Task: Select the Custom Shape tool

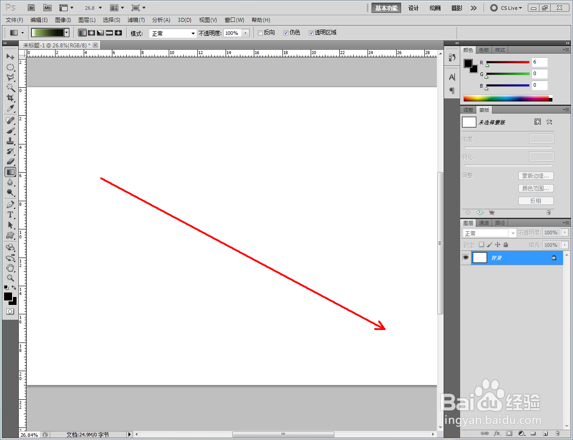Action: [x=10, y=235]
